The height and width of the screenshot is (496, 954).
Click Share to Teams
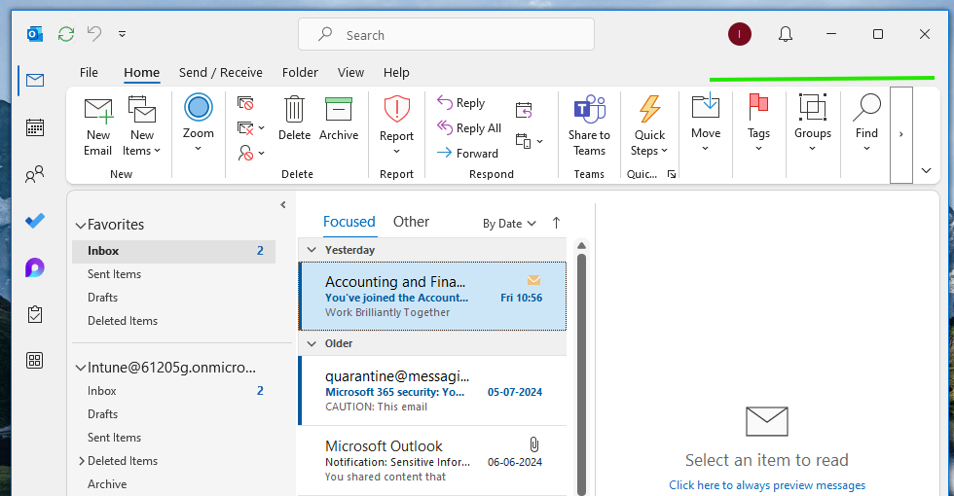point(589,125)
